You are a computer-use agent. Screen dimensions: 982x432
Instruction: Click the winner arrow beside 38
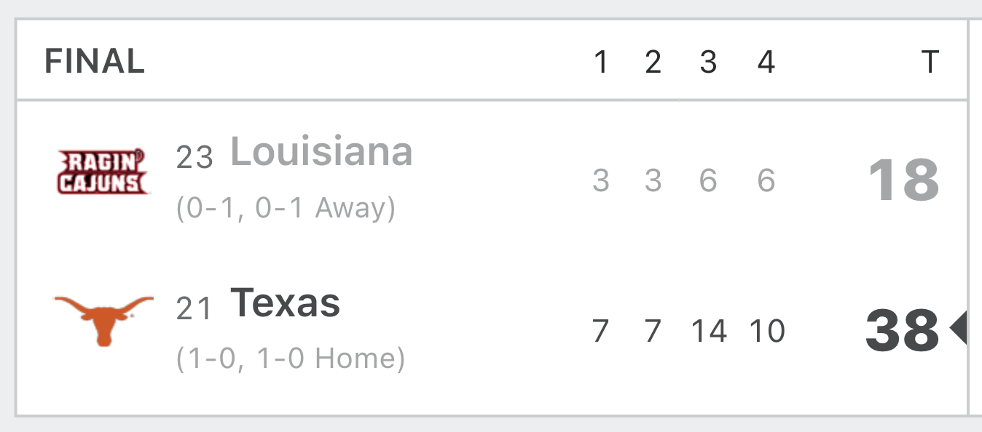(958, 329)
